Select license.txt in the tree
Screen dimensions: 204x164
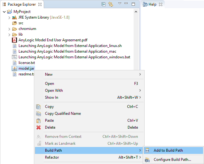26,63
